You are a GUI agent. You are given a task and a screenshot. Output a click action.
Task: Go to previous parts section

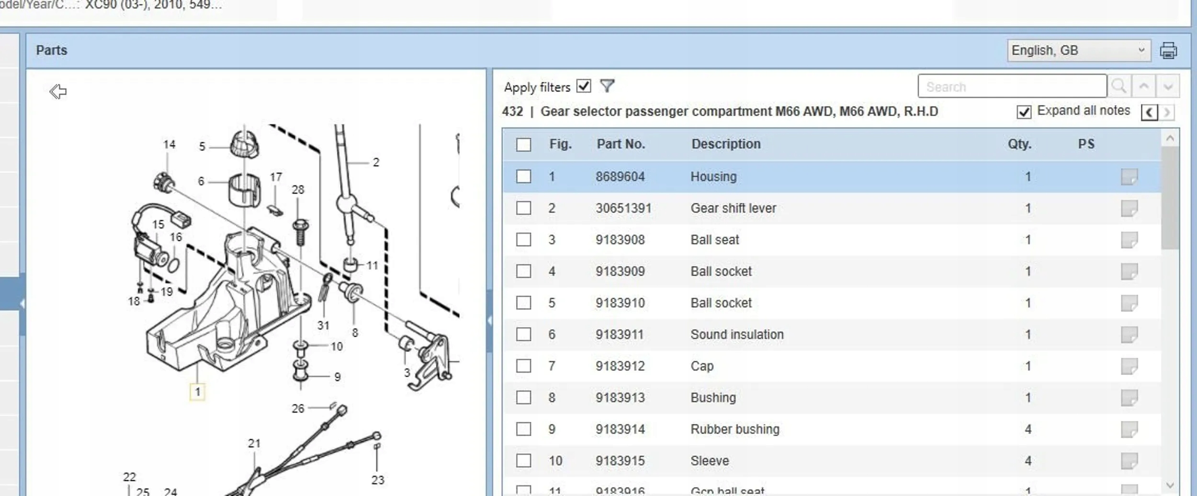click(x=1149, y=112)
